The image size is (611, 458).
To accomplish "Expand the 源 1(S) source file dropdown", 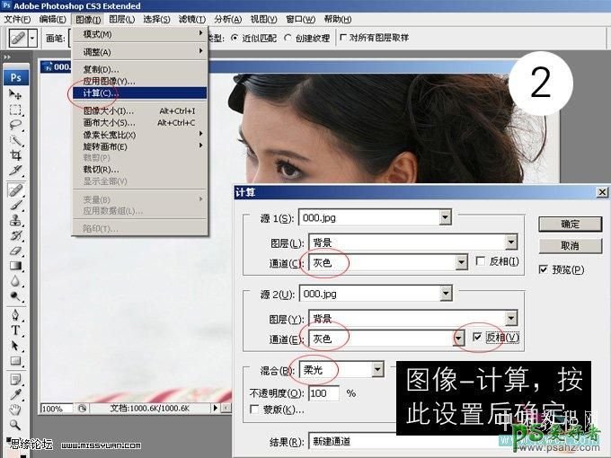I will (445, 216).
